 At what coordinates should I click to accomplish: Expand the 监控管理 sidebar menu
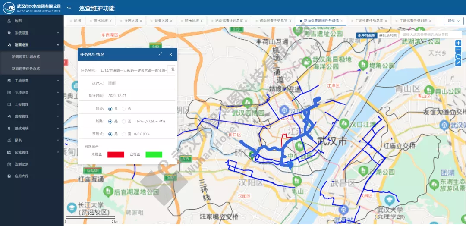click(x=32, y=116)
